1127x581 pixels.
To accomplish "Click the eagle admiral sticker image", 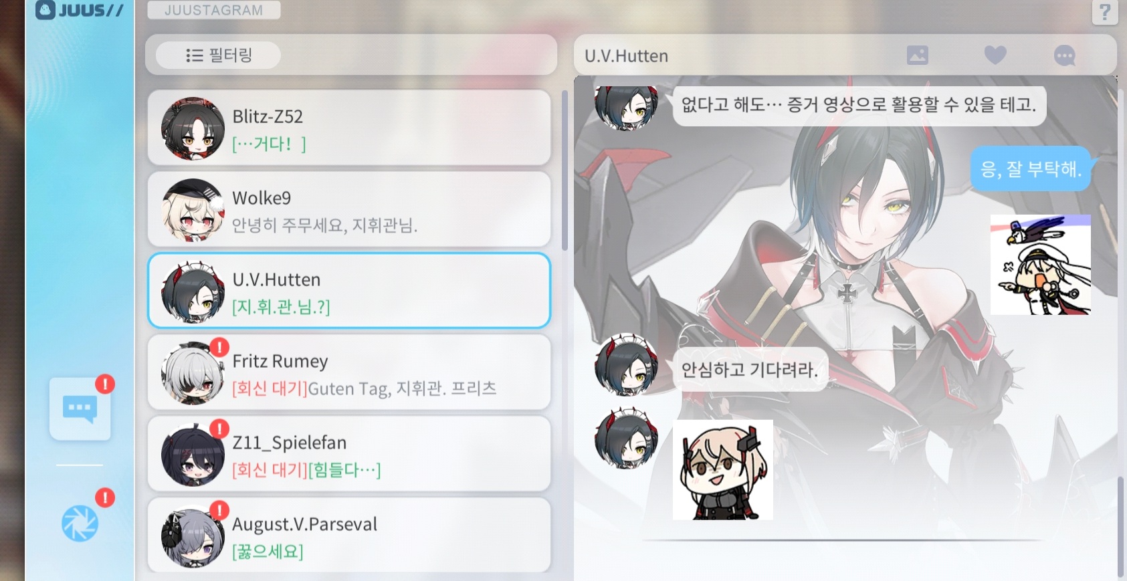I will pyautogui.click(x=1040, y=265).
